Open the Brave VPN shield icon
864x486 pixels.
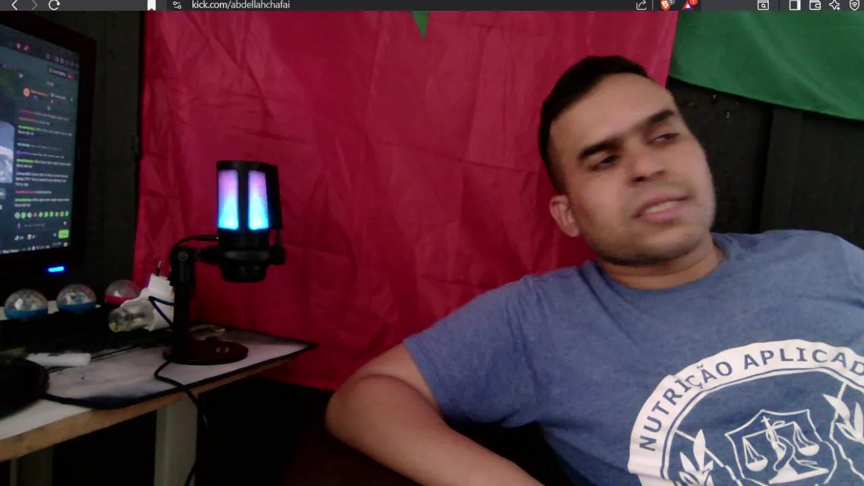point(855,5)
